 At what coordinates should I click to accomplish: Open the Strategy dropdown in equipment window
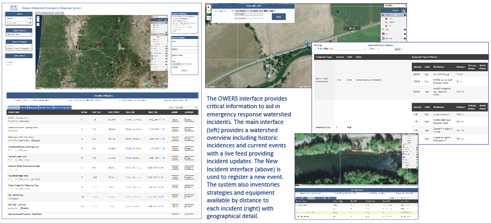click(340, 48)
